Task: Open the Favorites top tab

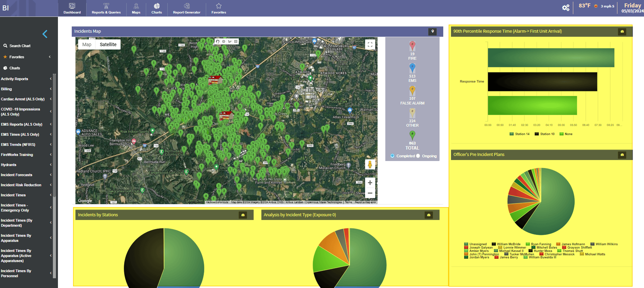Action: 219,8
